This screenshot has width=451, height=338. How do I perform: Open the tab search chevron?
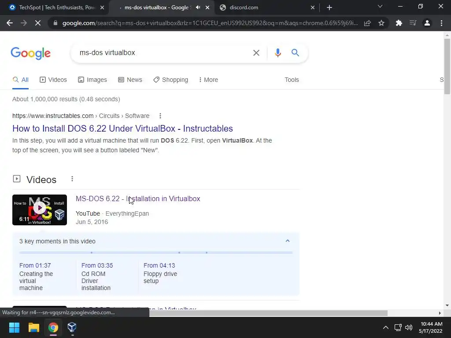coord(380,6)
